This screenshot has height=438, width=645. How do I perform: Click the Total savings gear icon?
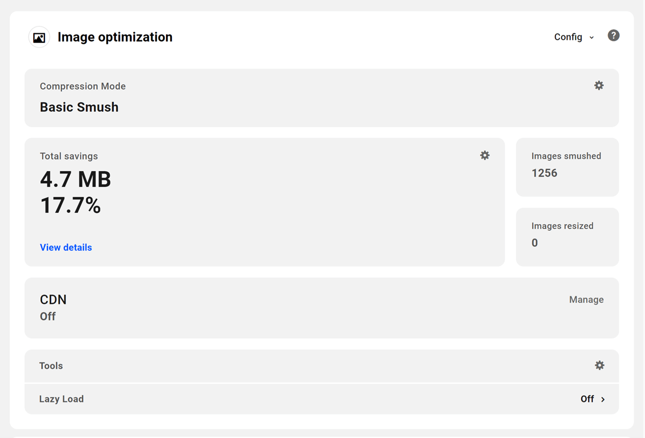485,155
